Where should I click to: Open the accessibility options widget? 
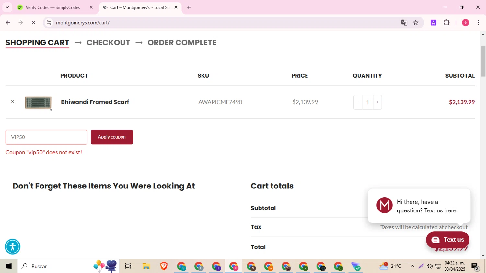tap(13, 247)
